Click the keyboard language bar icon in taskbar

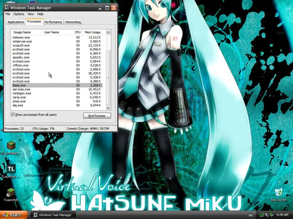251,215
